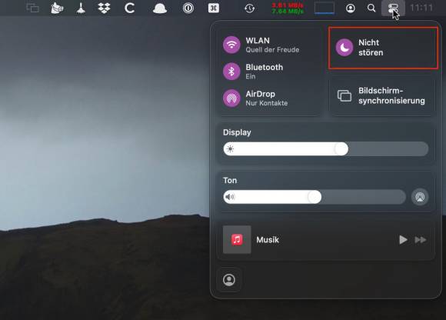Image resolution: width=446 pixels, height=320 pixels.
Task: Open Spotlight search magnifier in menu bar
Action: tap(371, 8)
